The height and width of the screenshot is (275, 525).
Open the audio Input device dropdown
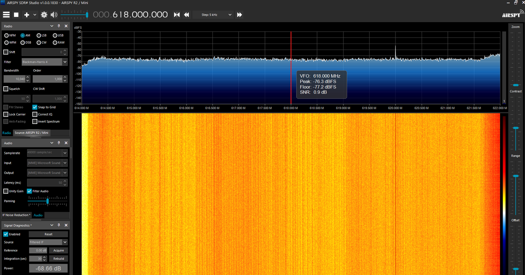click(x=47, y=163)
